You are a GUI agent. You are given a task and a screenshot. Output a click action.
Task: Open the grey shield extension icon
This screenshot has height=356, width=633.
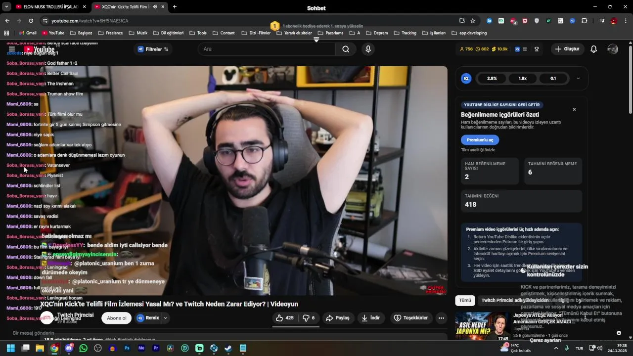click(537, 21)
